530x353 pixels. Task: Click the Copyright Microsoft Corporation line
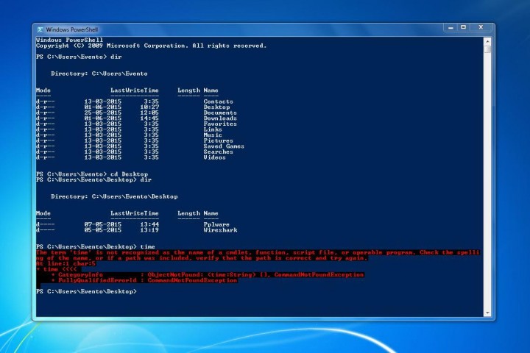click(x=151, y=46)
